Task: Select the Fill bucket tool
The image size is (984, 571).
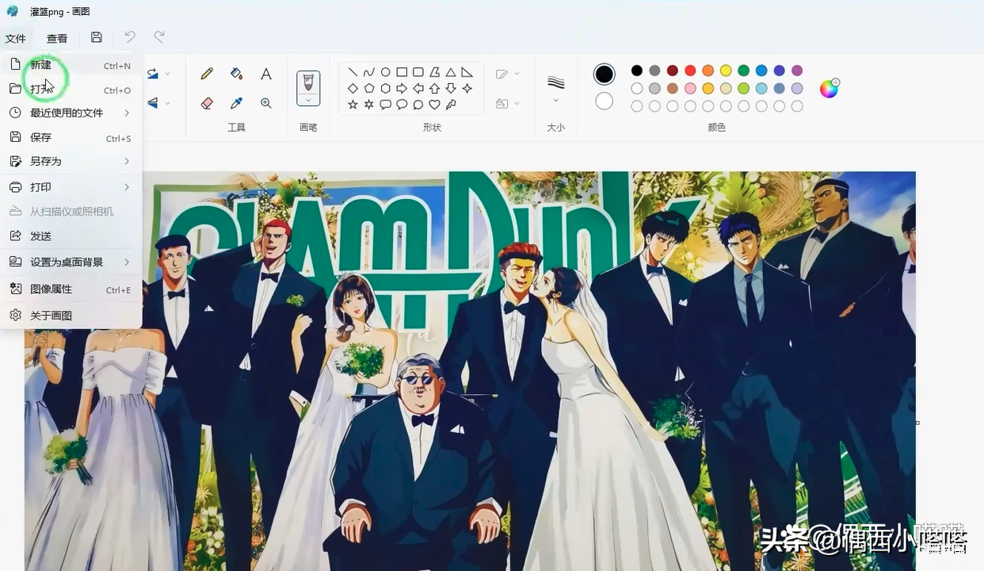Action: pyautogui.click(x=236, y=74)
